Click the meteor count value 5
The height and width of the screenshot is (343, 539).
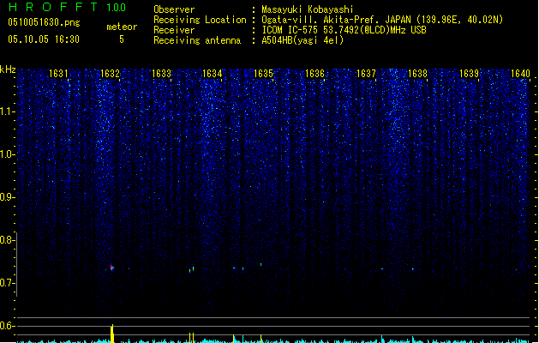[122, 39]
